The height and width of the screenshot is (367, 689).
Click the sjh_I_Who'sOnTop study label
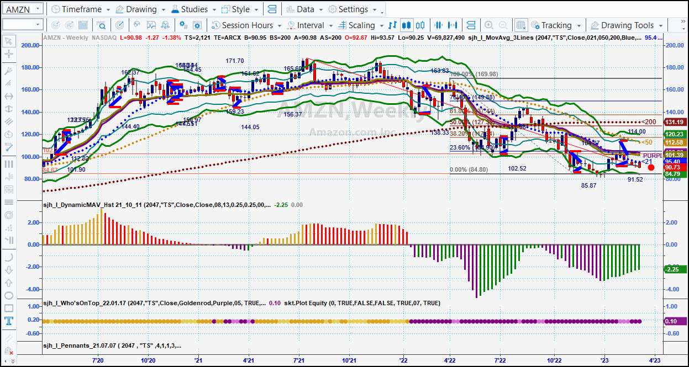point(155,303)
